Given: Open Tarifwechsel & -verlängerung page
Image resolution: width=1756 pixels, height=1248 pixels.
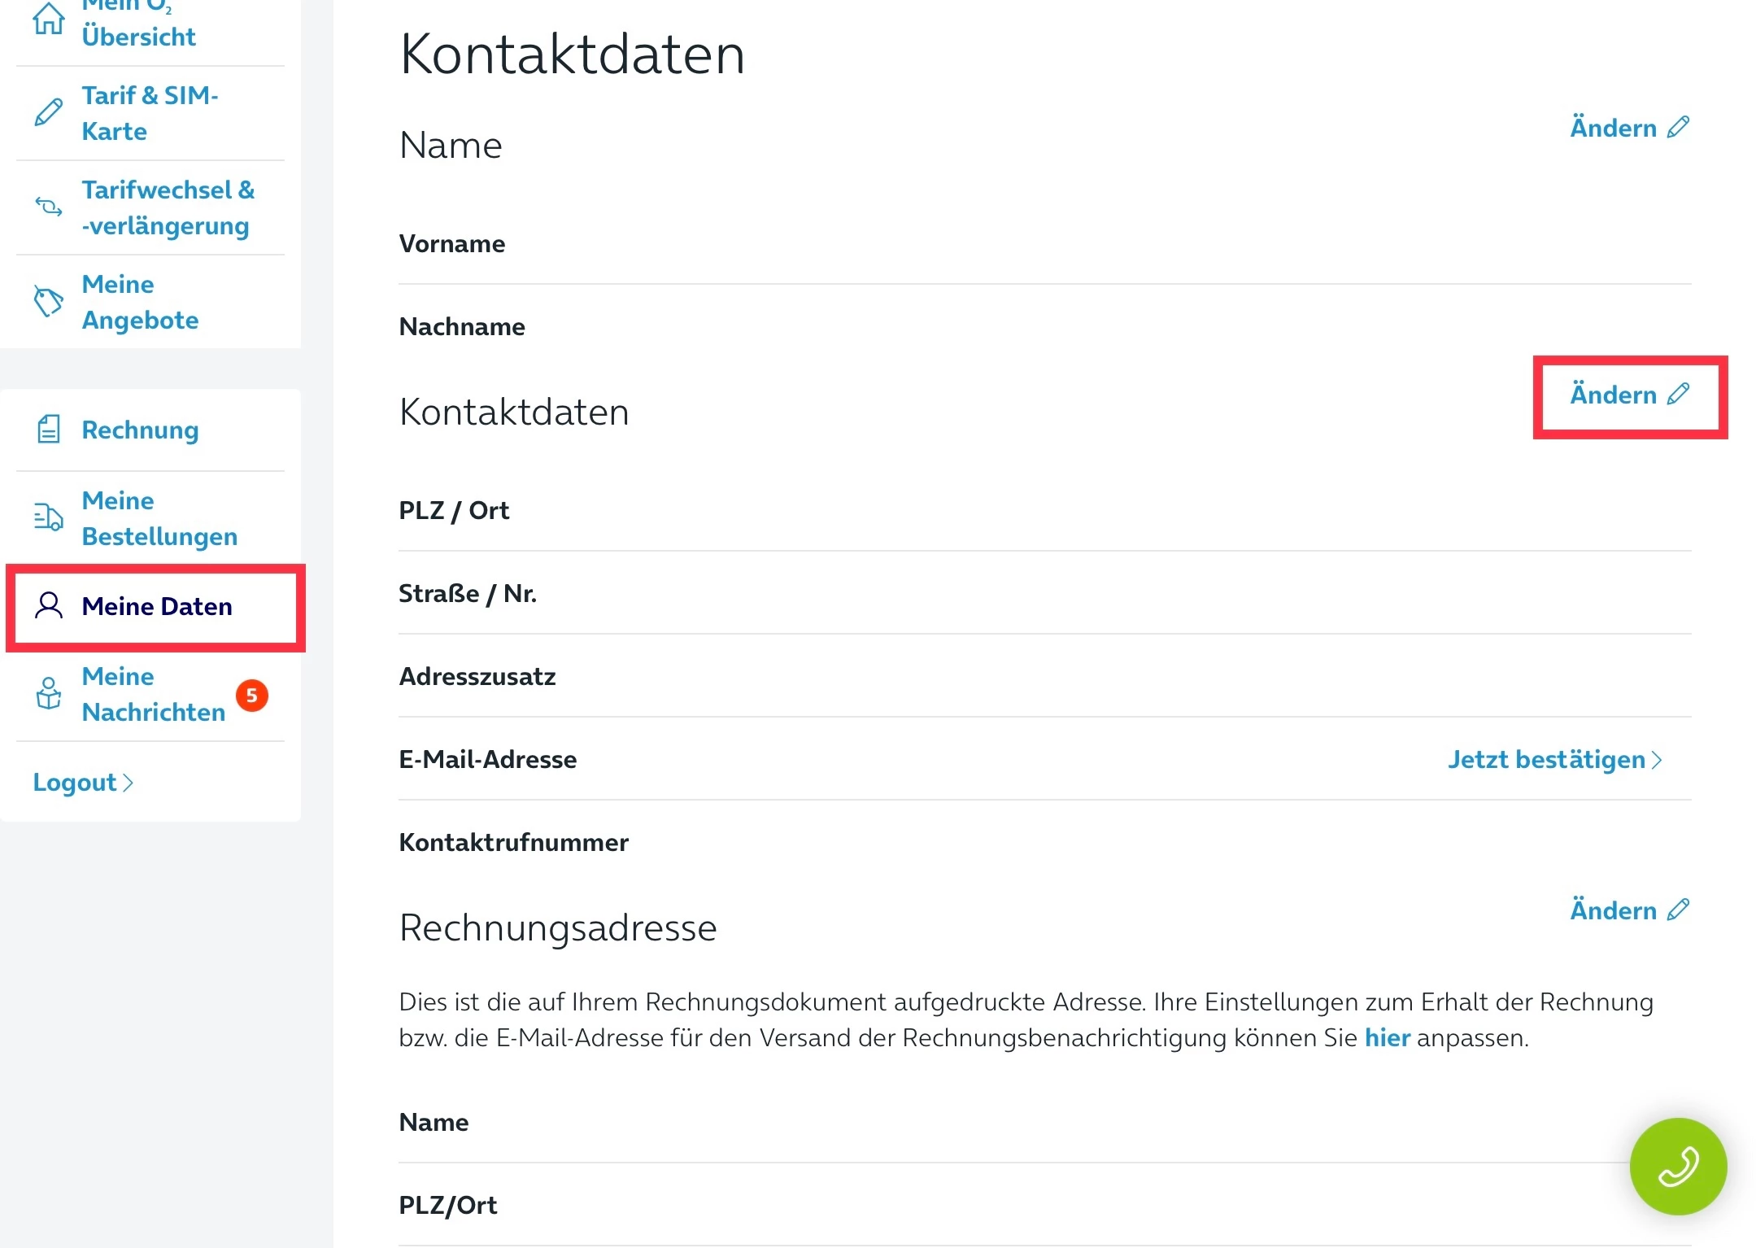Looking at the screenshot, I should [x=168, y=207].
